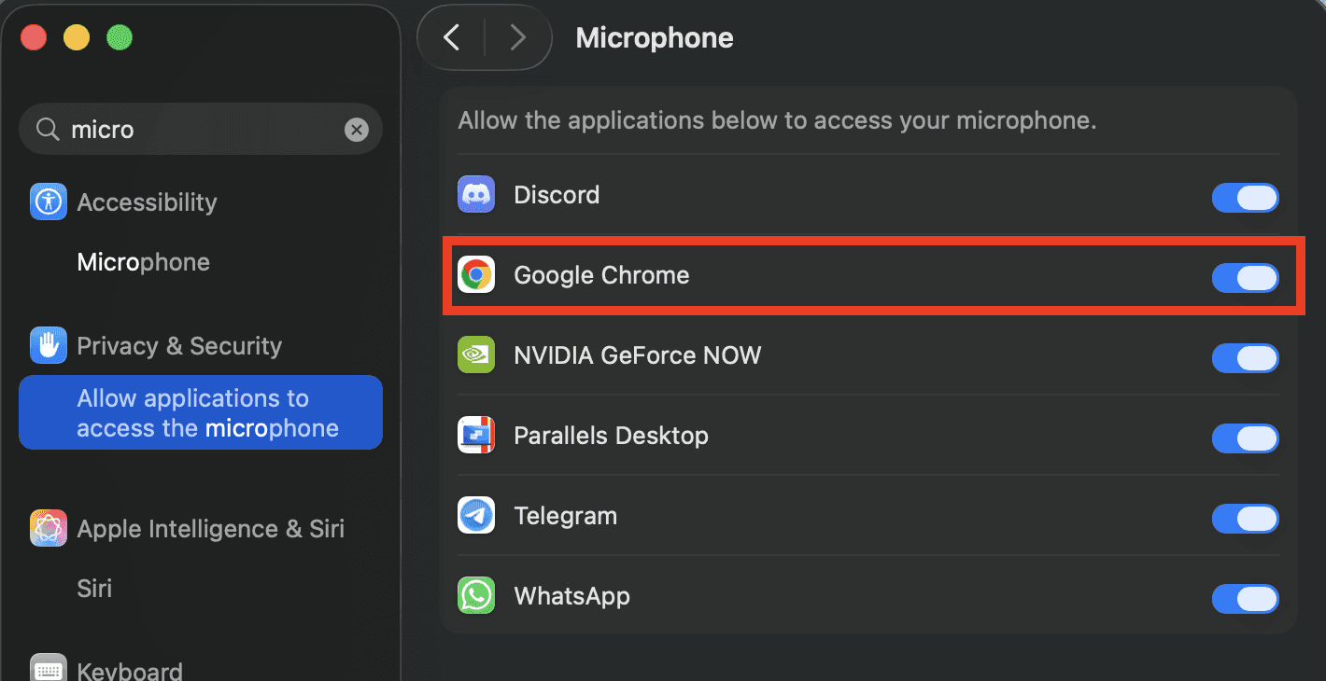Disable microphone access for Google Chrome
Screen dimensions: 1326x681
1246,278
